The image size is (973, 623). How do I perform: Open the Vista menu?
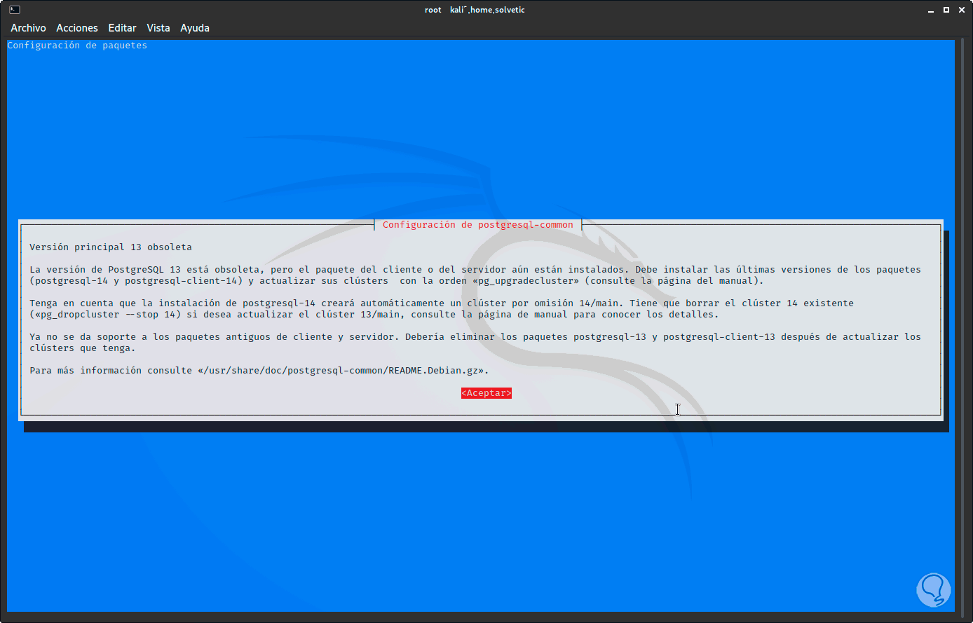pyautogui.click(x=158, y=28)
